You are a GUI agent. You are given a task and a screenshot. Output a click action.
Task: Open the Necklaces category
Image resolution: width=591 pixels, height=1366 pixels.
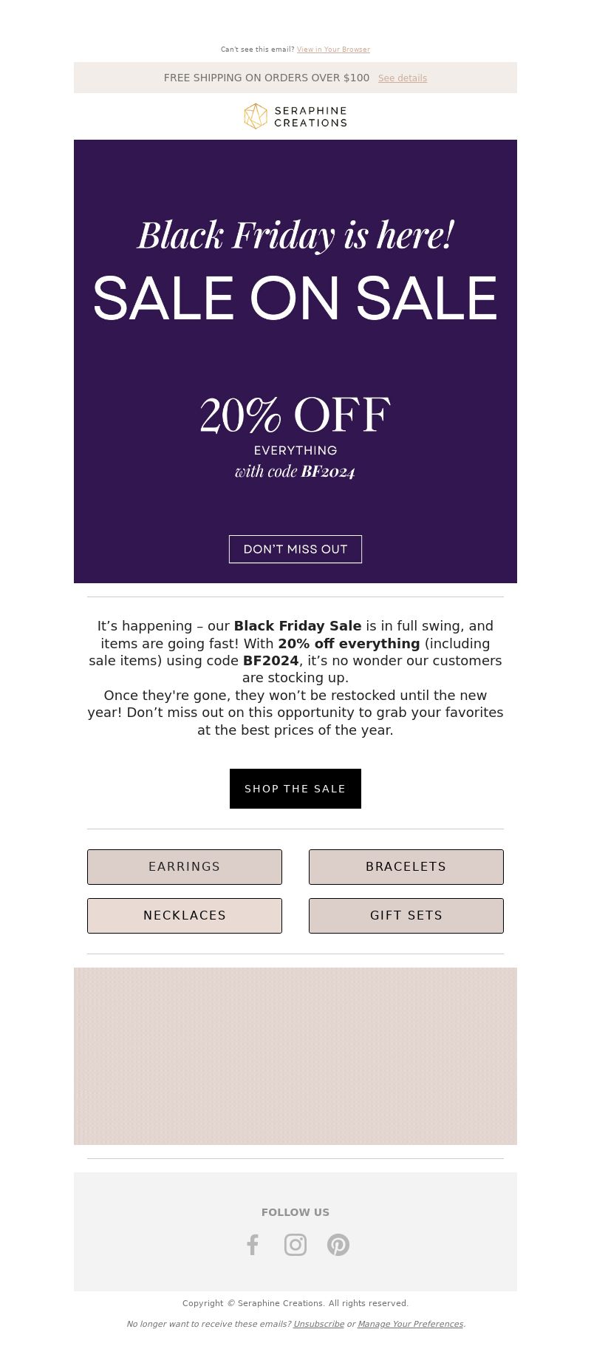185,916
